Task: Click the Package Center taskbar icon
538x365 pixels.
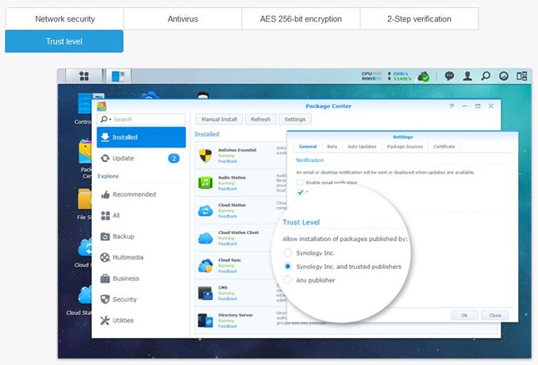Action: point(118,76)
